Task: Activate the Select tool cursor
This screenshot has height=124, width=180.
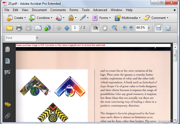Action: [x=96, y=28]
